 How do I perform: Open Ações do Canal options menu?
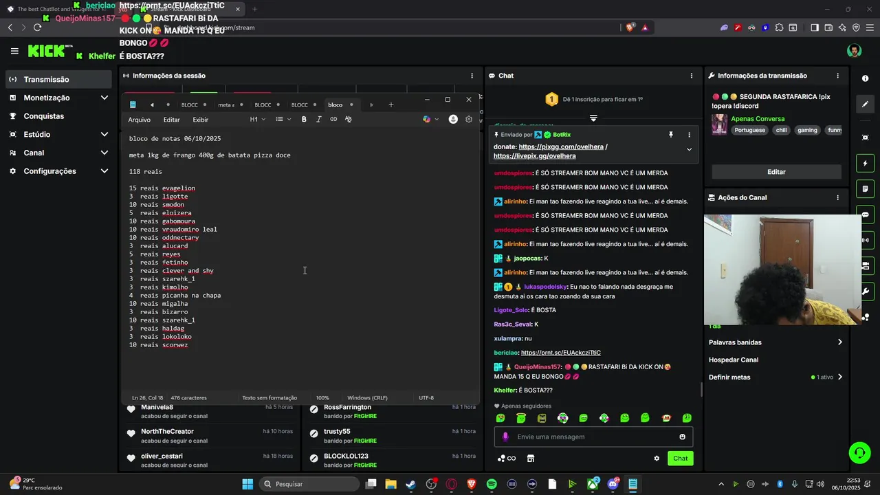click(837, 197)
